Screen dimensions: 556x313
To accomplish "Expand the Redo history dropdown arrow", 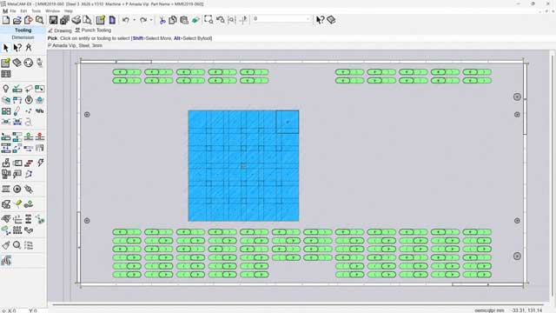I will tap(151, 20).
